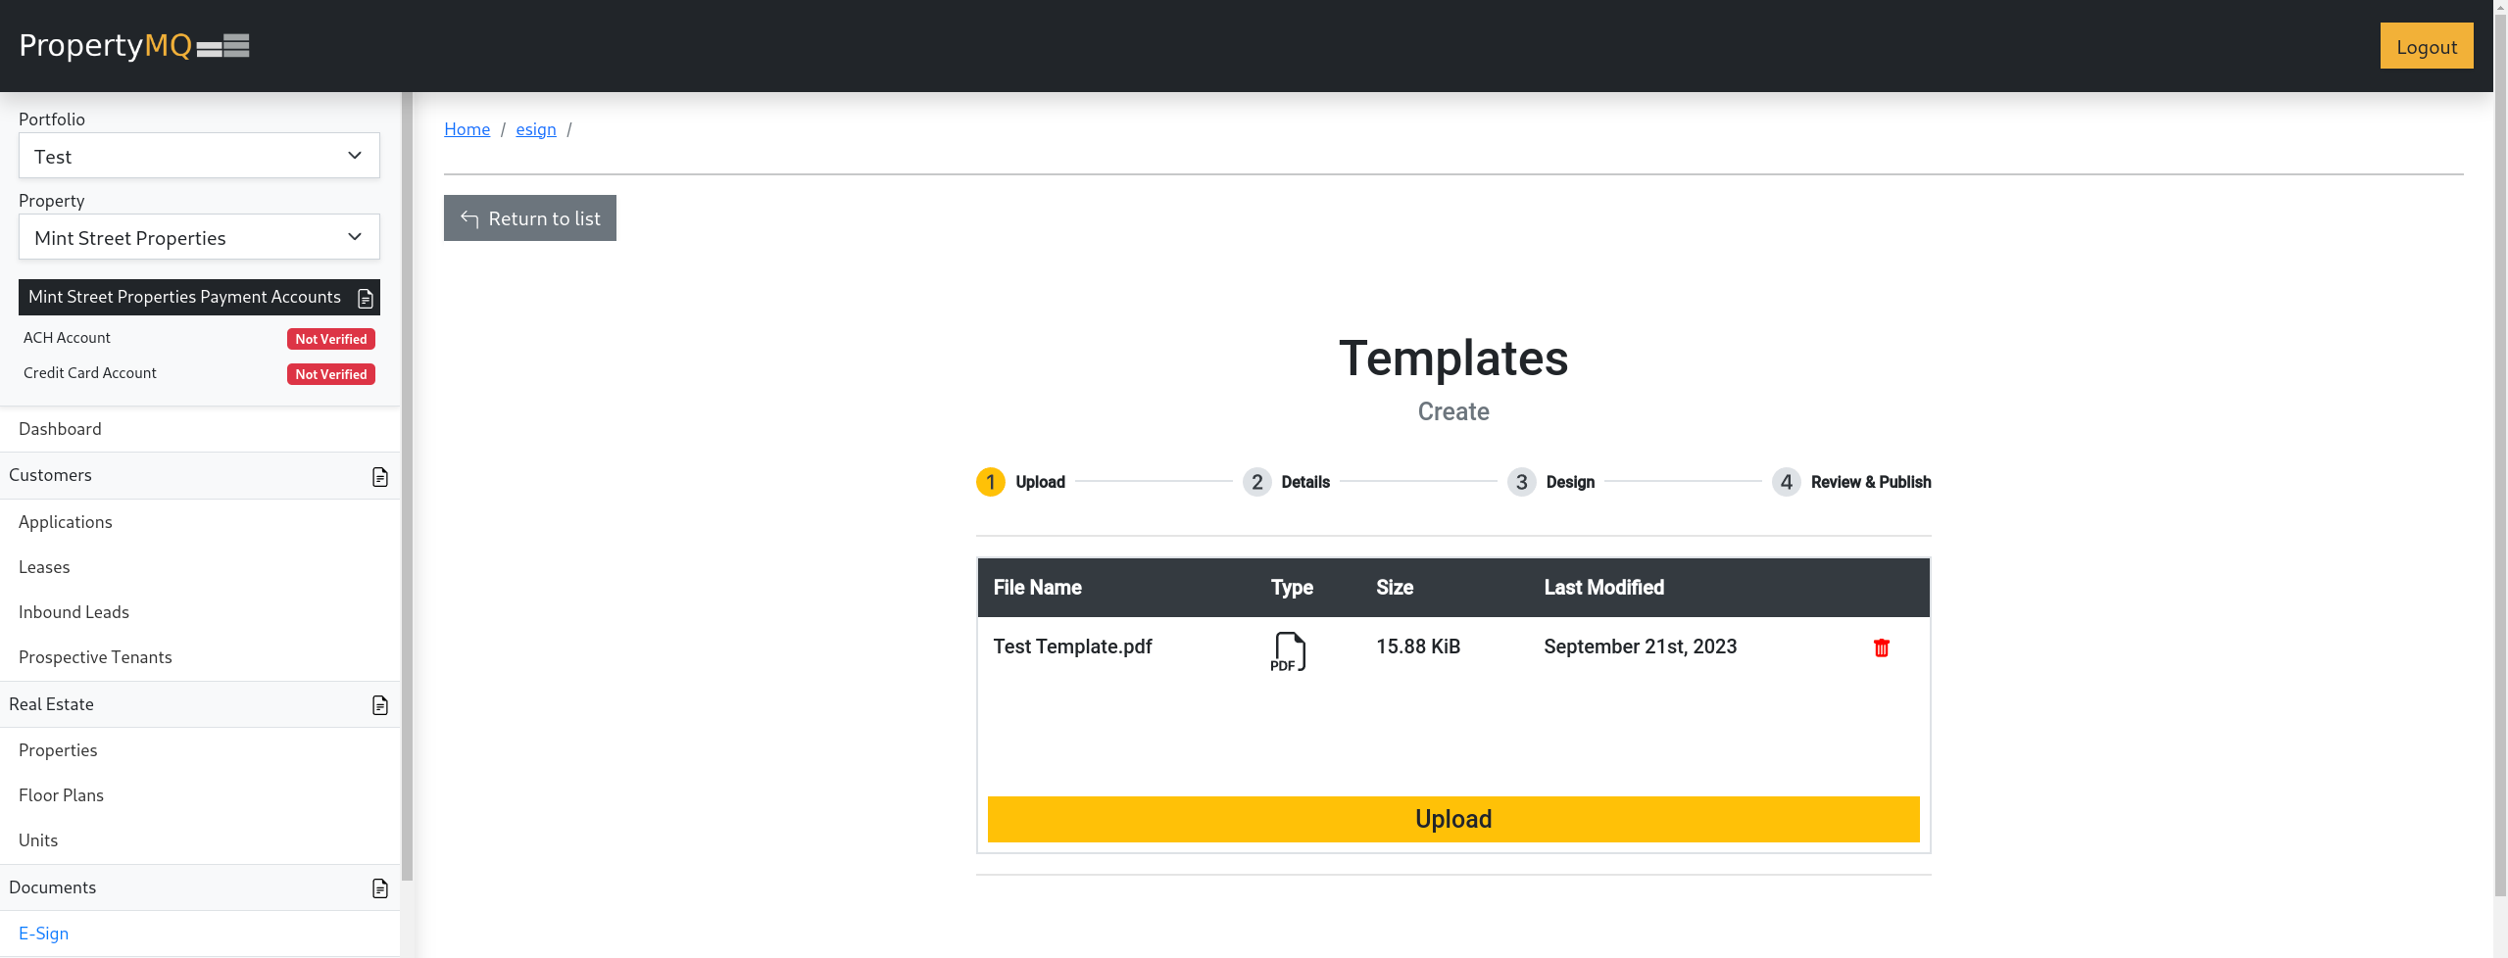Click the PDF file type icon
2508x958 pixels.
point(1289,651)
